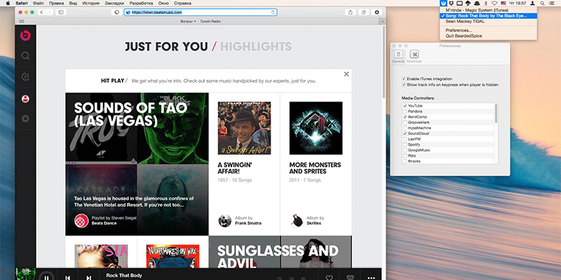
Task: Click the Wi-Fi status icon
Action: [x=494, y=3]
